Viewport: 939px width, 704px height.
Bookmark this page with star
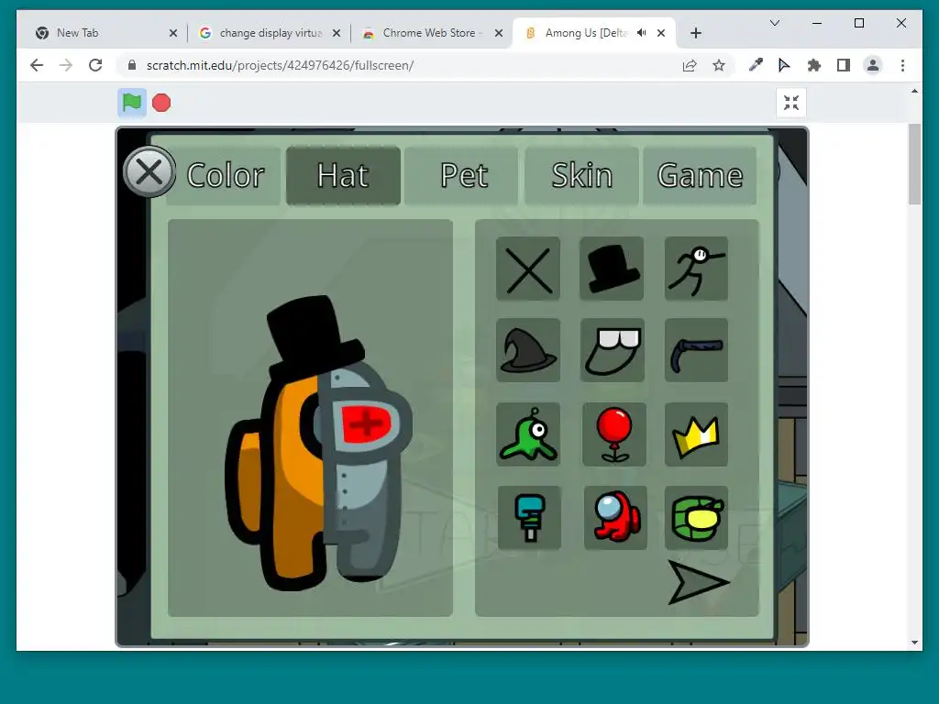coord(719,65)
